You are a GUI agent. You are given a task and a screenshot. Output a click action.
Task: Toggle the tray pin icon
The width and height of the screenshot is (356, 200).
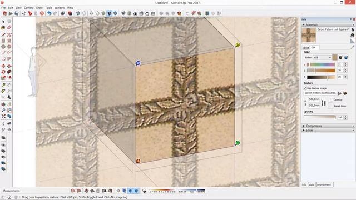point(350,19)
